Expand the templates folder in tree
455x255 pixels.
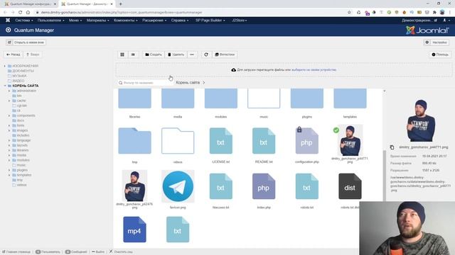(x=9, y=175)
